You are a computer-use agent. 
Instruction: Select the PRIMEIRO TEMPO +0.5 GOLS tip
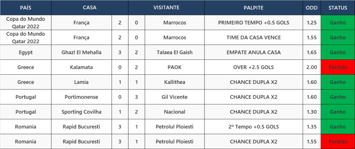point(253,22)
